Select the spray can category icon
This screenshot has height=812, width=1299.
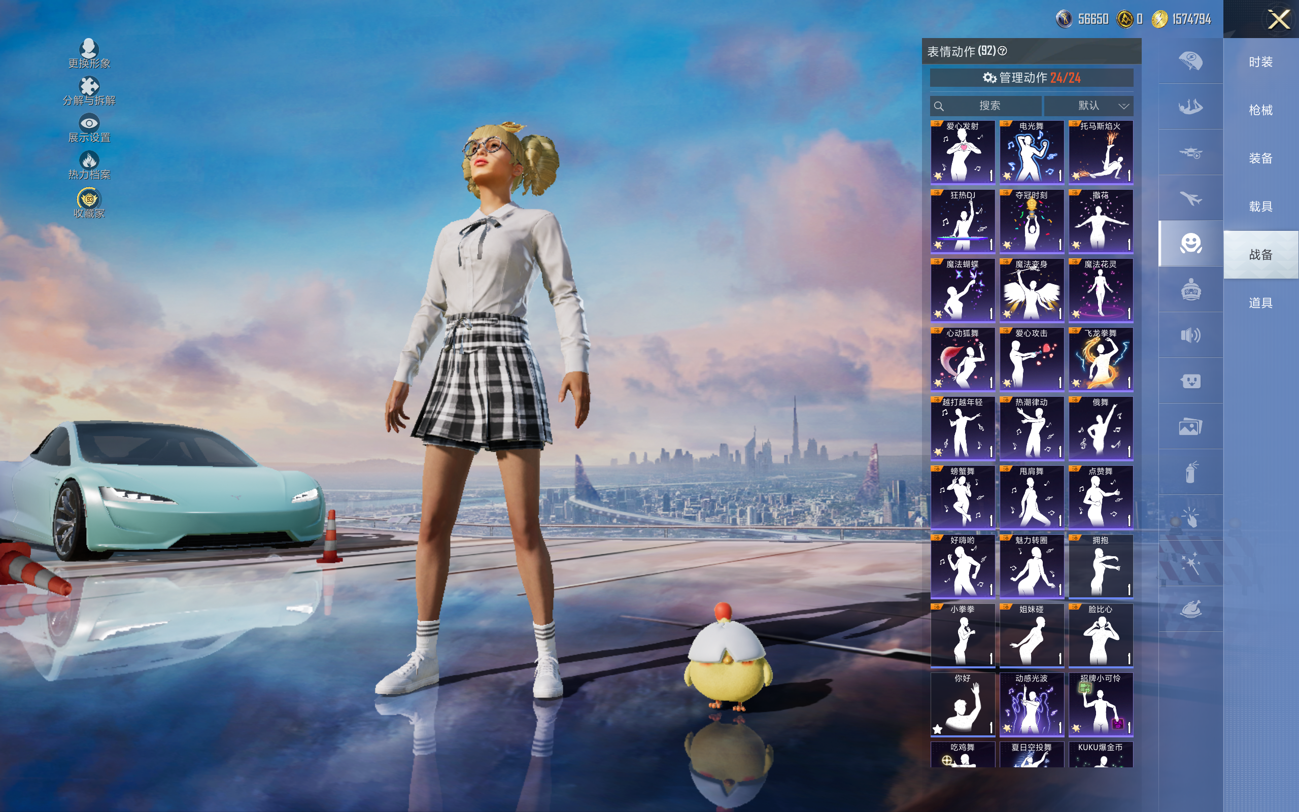pos(1190,472)
